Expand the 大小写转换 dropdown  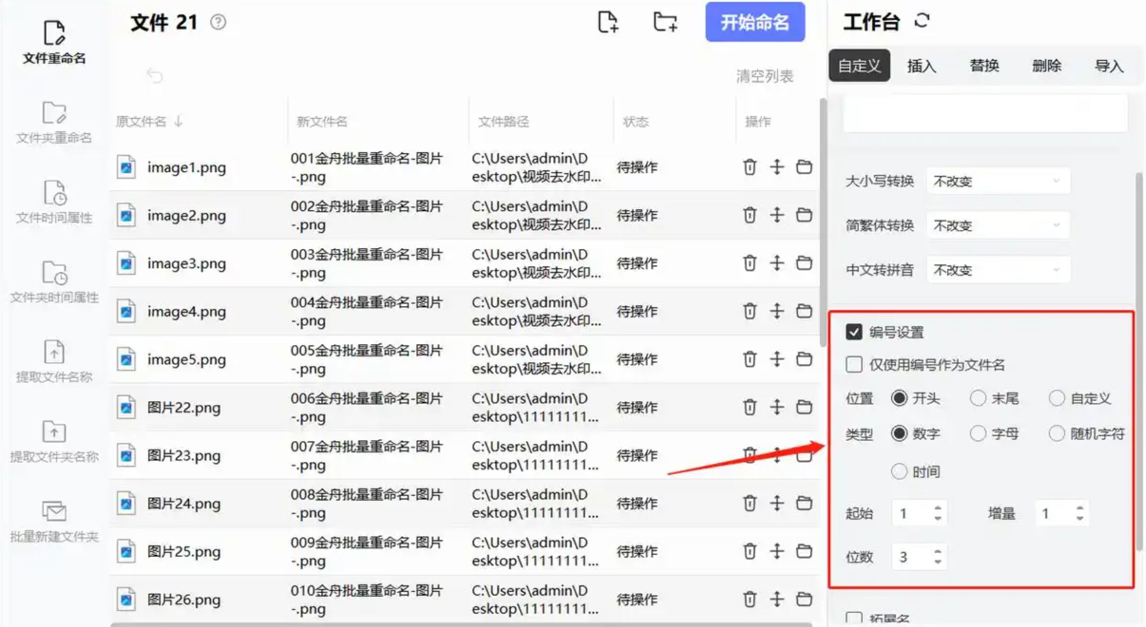998,181
